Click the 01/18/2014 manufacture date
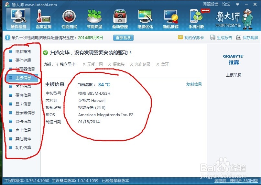This screenshot has width=261, height=185. pyautogui.click(x=89, y=122)
